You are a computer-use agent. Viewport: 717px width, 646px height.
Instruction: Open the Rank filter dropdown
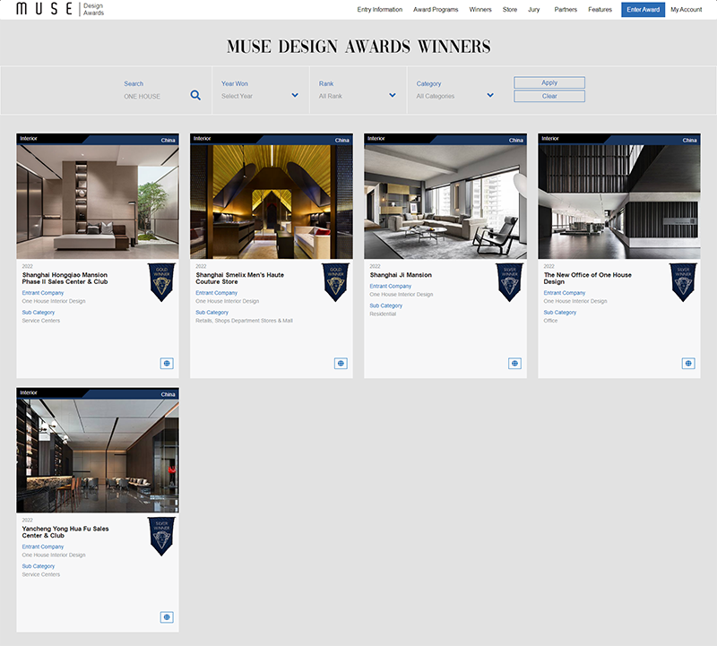click(x=358, y=95)
